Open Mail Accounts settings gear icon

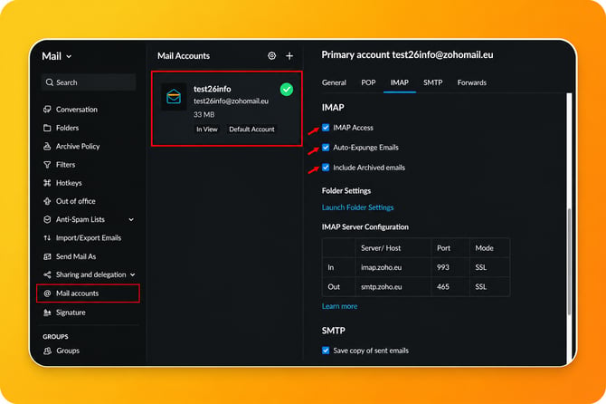(x=271, y=56)
